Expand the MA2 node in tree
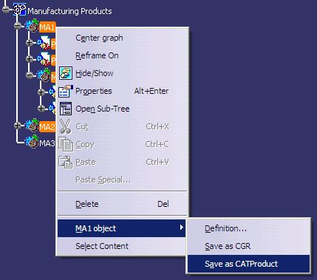The height and width of the screenshot is (280, 317). (x=18, y=126)
